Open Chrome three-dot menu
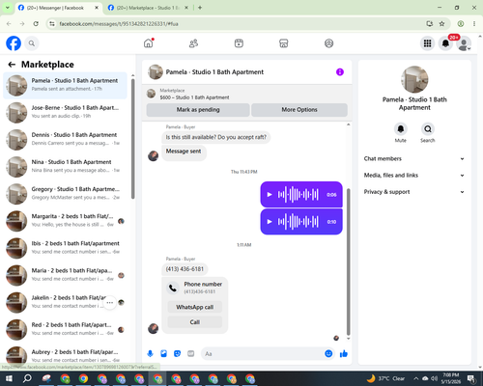The image size is (483, 386). 474,24
